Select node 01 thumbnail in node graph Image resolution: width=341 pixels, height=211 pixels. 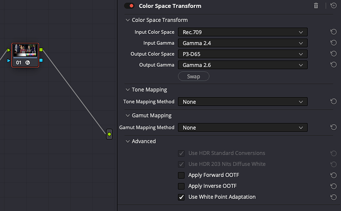tap(25, 50)
